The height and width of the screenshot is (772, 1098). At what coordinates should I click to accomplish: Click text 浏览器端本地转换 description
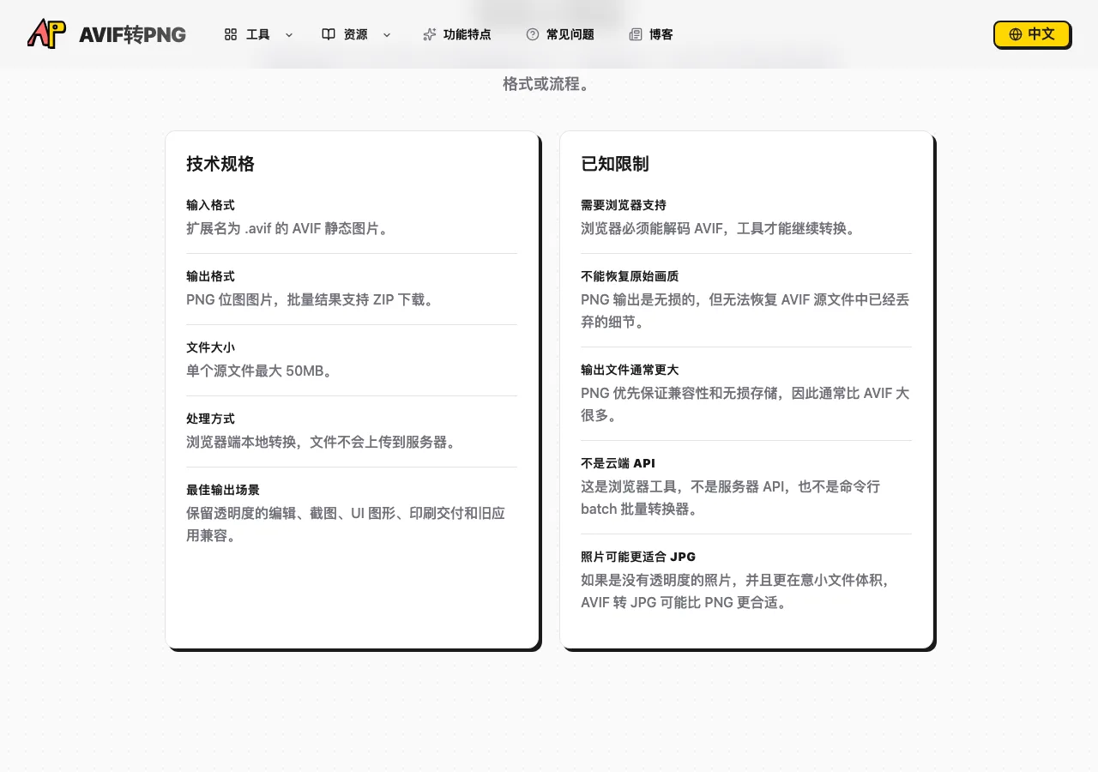click(322, 443)
